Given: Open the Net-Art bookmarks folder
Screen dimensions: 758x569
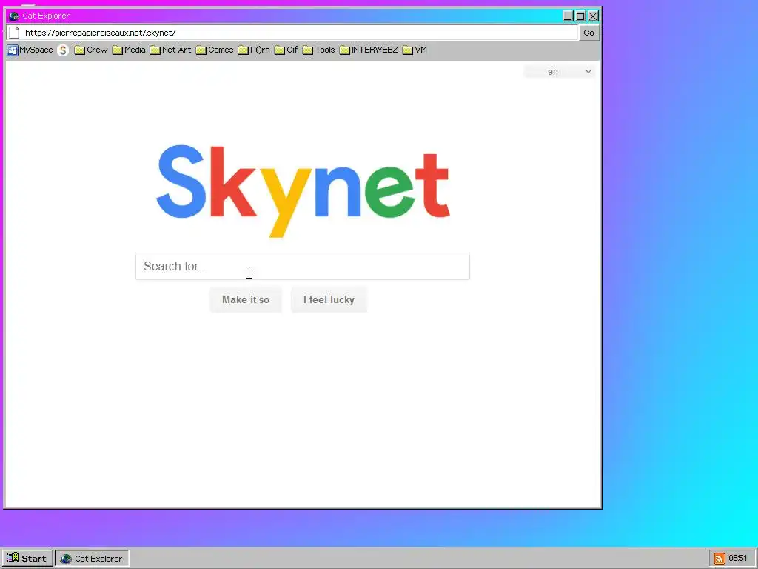Looking at the screenshot, I should (x=171, y=50).
